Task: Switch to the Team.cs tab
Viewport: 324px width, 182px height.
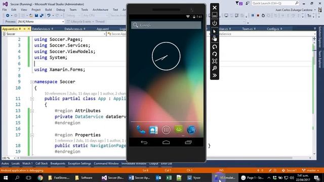Action: tap(248, 29)
